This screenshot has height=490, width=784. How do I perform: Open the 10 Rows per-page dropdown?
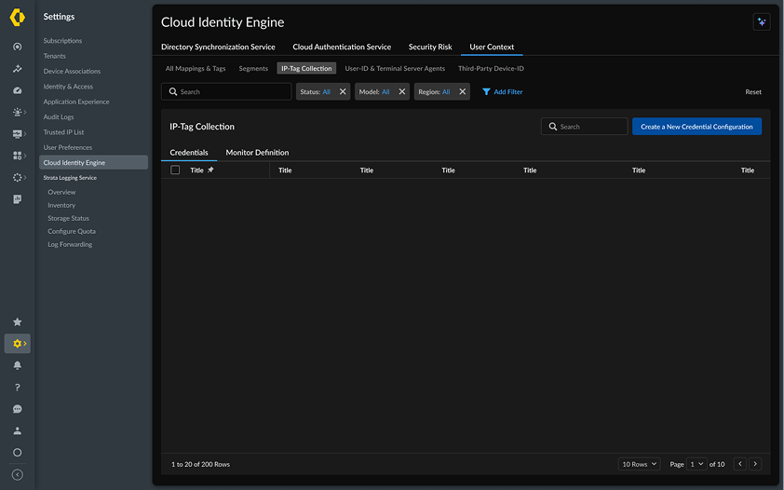tap(639, 464)
